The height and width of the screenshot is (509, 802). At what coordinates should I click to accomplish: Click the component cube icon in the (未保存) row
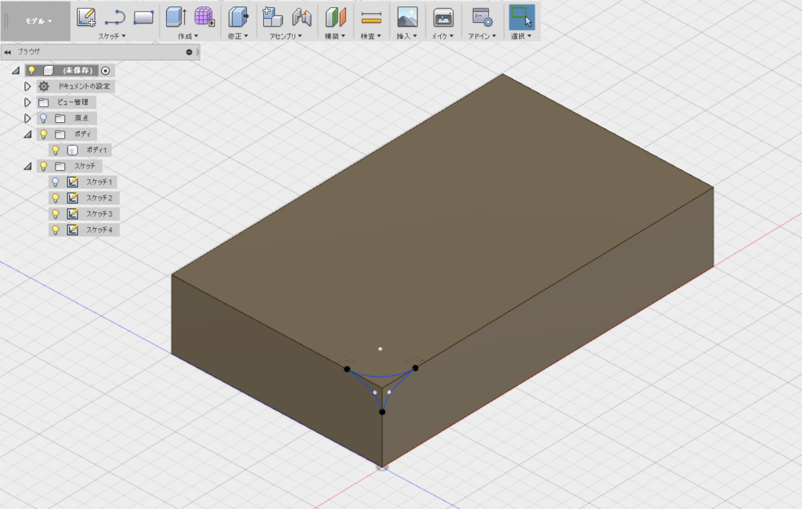(x=49, y=70)
